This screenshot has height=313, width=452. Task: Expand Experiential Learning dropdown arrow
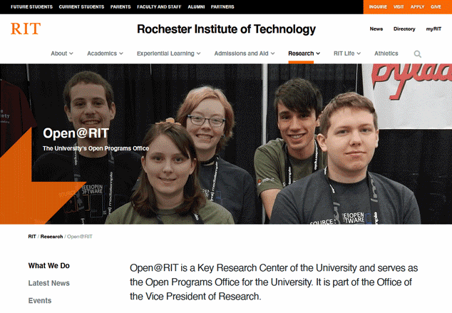pyautogui.click(x=199, y=53)
